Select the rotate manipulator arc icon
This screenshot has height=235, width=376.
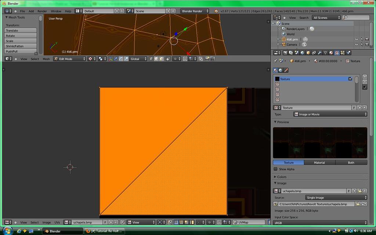tap(121, 59)
